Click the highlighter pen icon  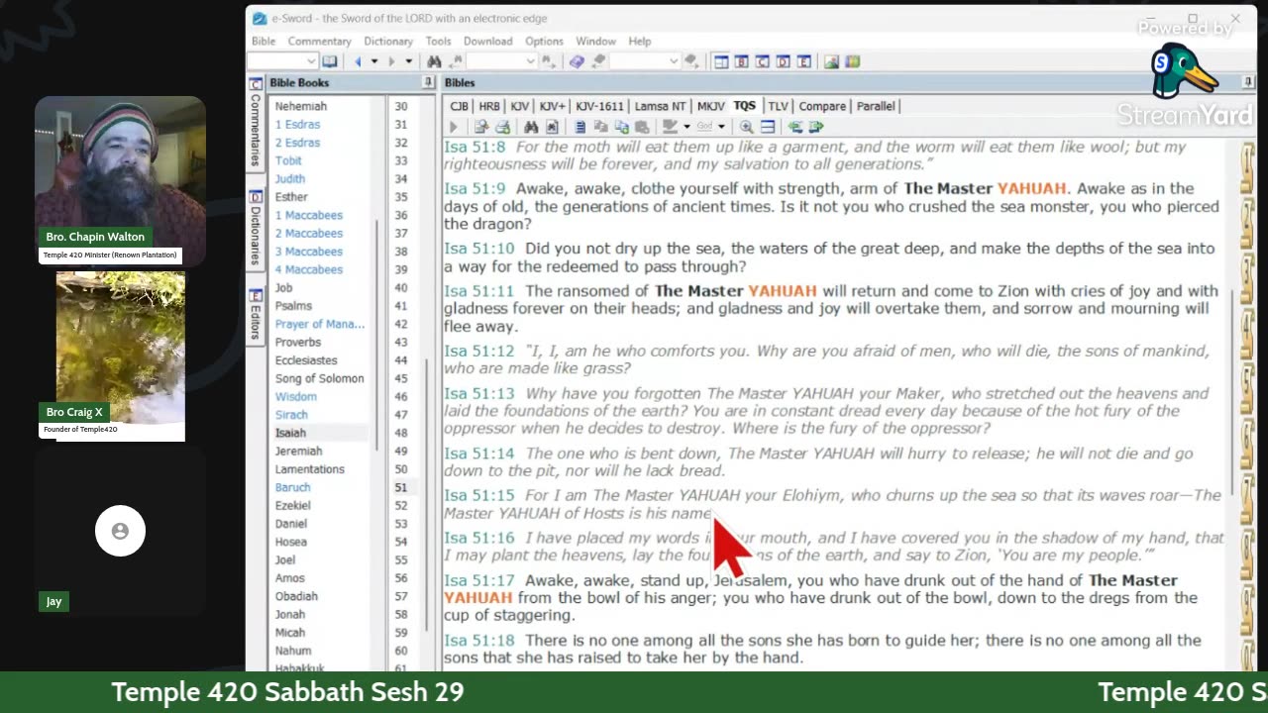670,127
